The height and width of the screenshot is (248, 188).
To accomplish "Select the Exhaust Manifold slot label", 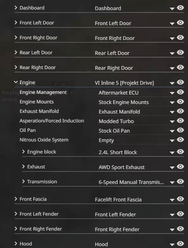I will (x=39, y=111).
